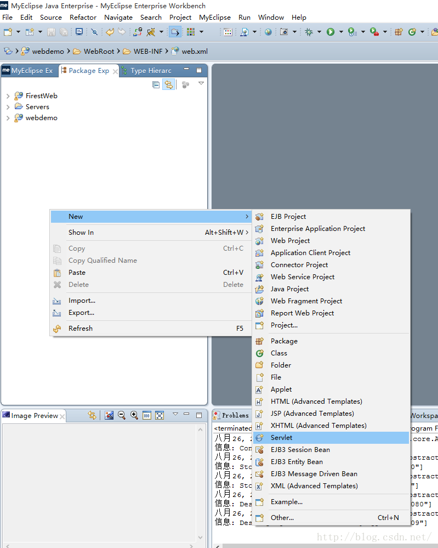Click Export... in the context menu
Screen dimensions: 438x548
151,313
